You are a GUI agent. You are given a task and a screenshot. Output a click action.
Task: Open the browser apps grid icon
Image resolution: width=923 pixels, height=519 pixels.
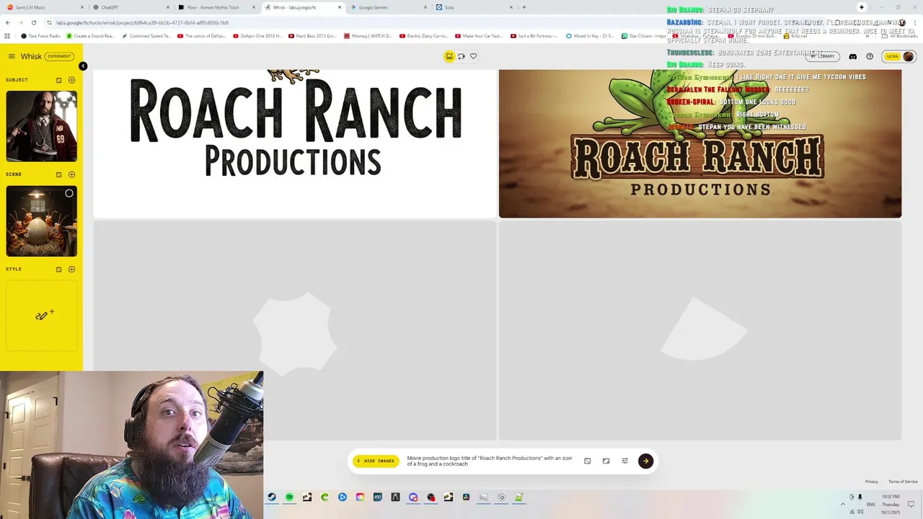[x=7, y=36]
